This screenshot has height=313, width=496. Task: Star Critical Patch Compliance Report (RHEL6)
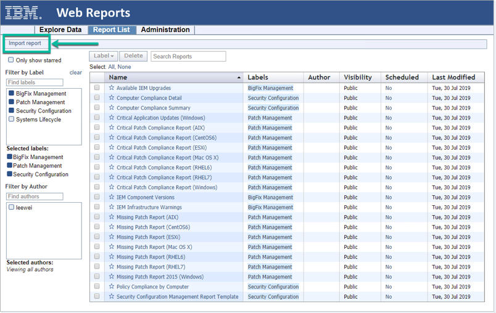[x=111, y=168]
